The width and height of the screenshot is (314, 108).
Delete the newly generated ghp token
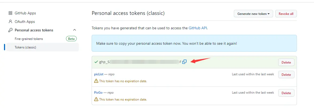tap(286, 62)
